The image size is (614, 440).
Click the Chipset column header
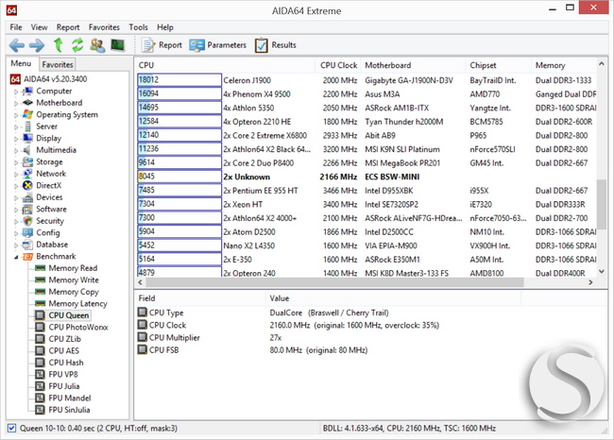tap(499, 65)
